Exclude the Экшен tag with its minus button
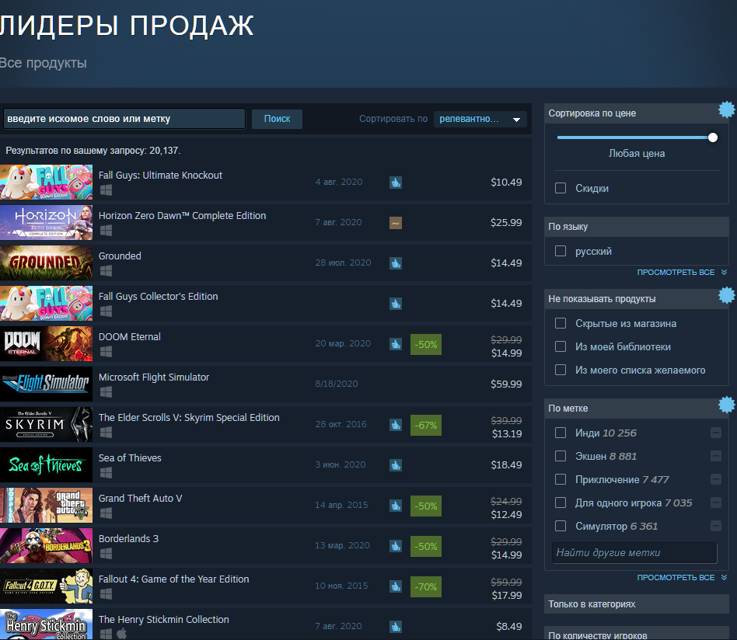 tap(716, 456)
